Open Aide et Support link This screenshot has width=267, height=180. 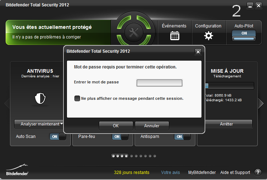click(x=235, y=173)
